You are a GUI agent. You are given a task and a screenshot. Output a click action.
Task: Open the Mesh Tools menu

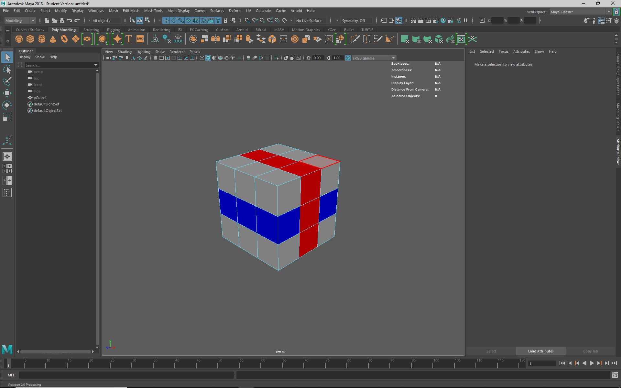(153, 11)
